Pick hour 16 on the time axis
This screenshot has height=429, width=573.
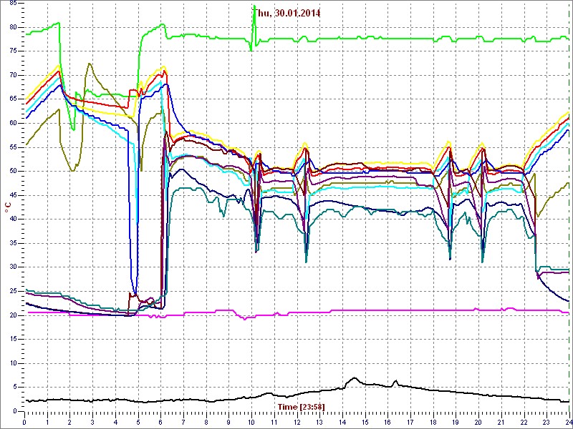tap(387, 422)
